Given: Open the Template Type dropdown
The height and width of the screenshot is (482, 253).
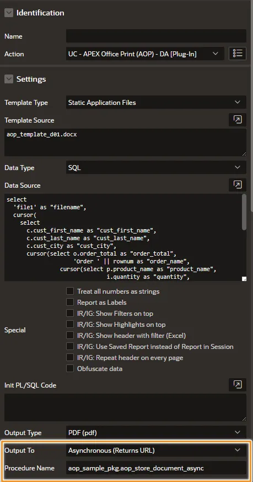Looking at the screenshot, I should [x=156, y=102].
